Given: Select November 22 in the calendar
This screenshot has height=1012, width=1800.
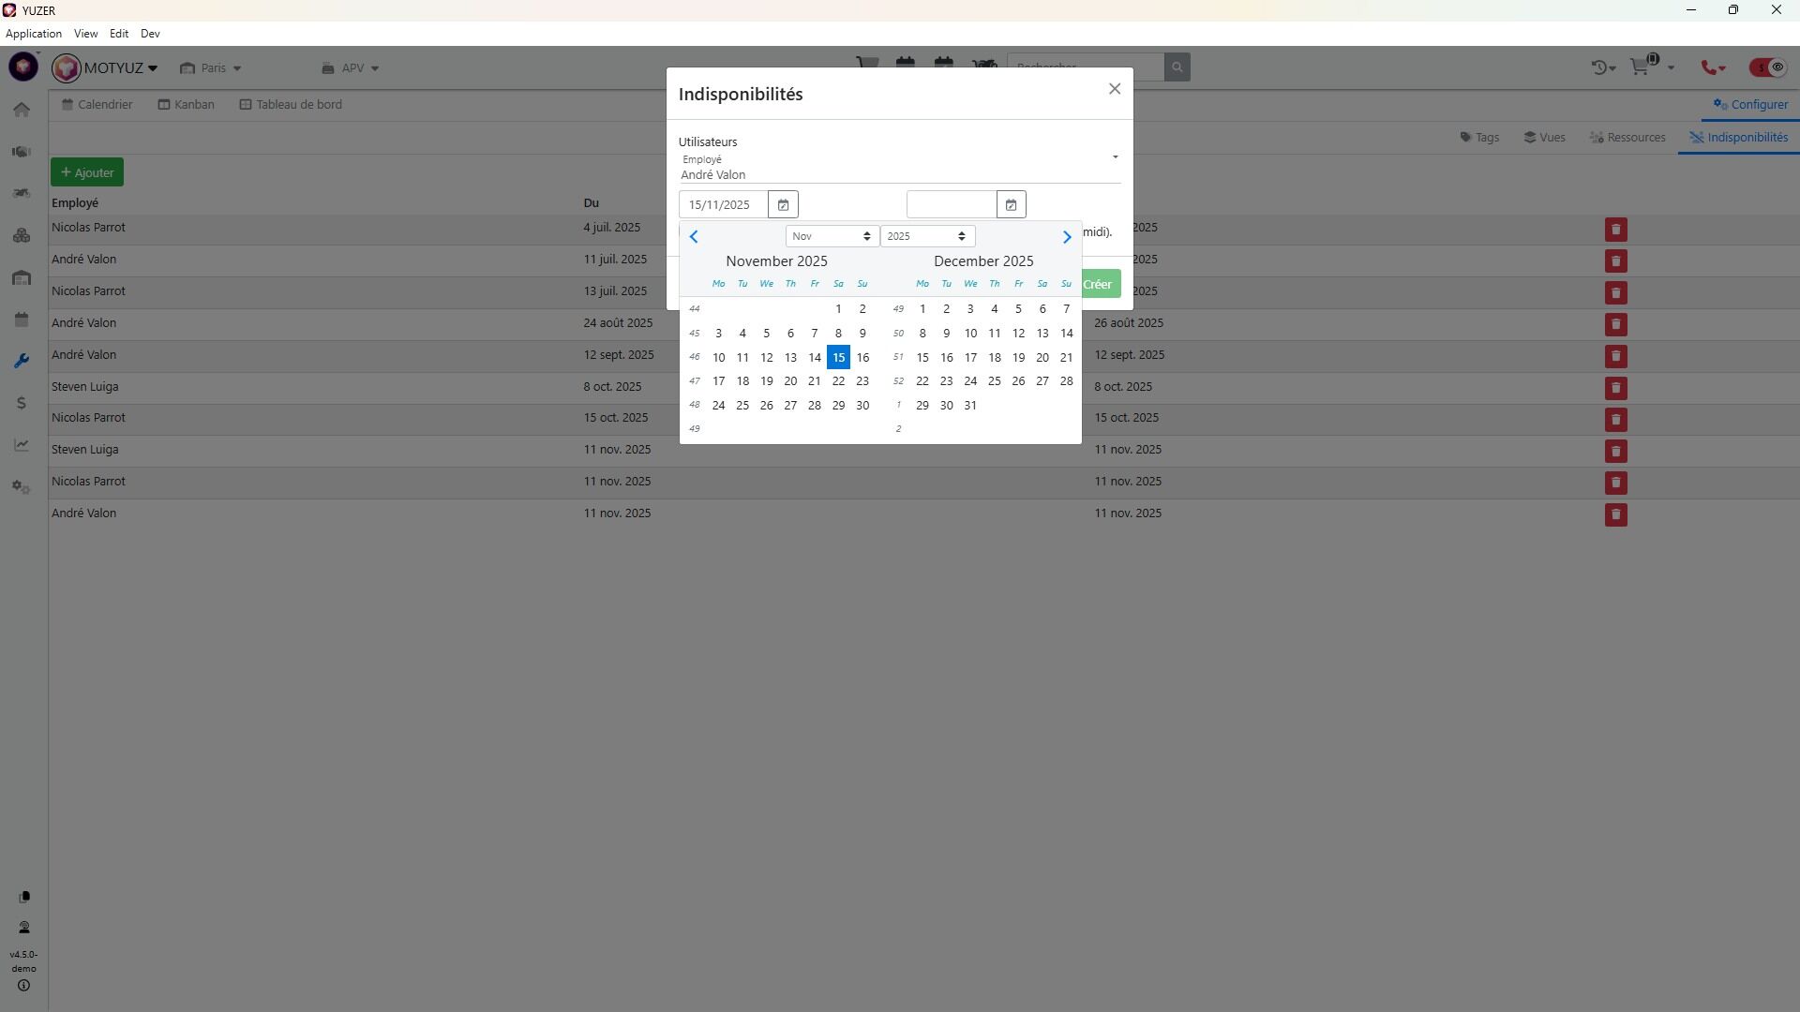Looking at the screenshot, I should pos(838,381).
